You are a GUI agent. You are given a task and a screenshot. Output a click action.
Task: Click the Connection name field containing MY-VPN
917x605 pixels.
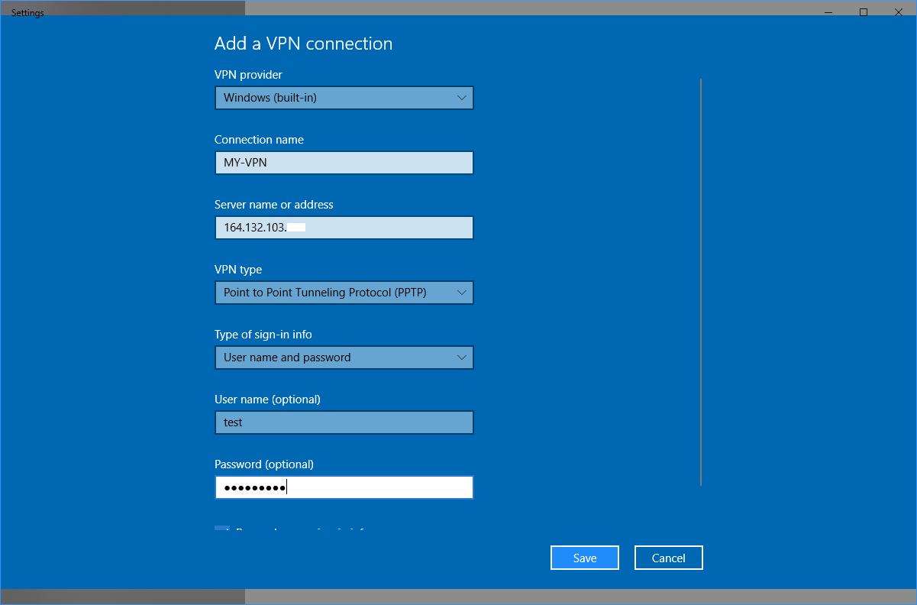click(x=344, y=163)
